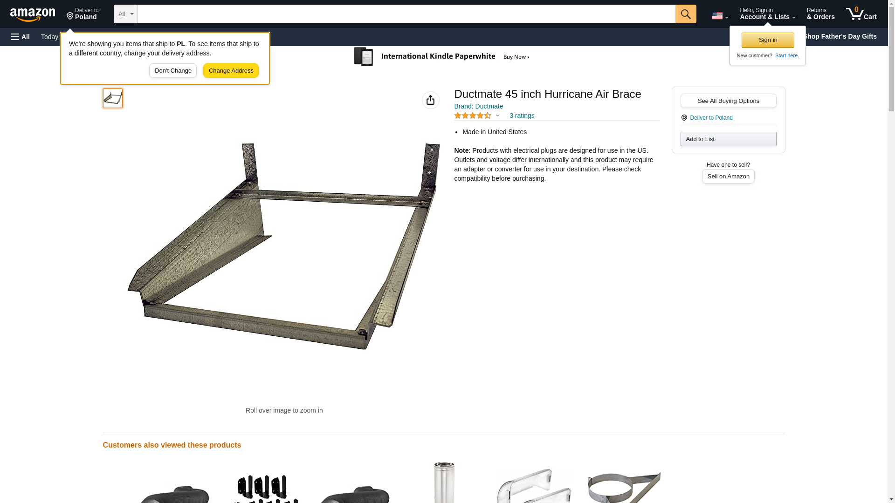The image size is (895, 503).
Task: Click the Amazon logo
Action: pos(33,14)
